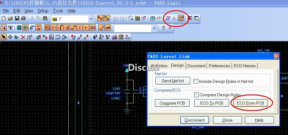Close the PADS Layout Link dialog with X
The width and height of the screenshot is (288, 135).
(276, 56)
